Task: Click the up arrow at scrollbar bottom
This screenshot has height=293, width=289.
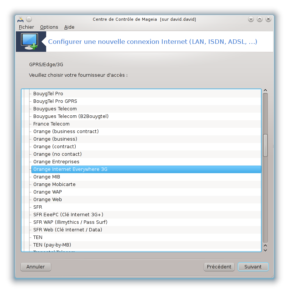Action: (x=265, y=245)
